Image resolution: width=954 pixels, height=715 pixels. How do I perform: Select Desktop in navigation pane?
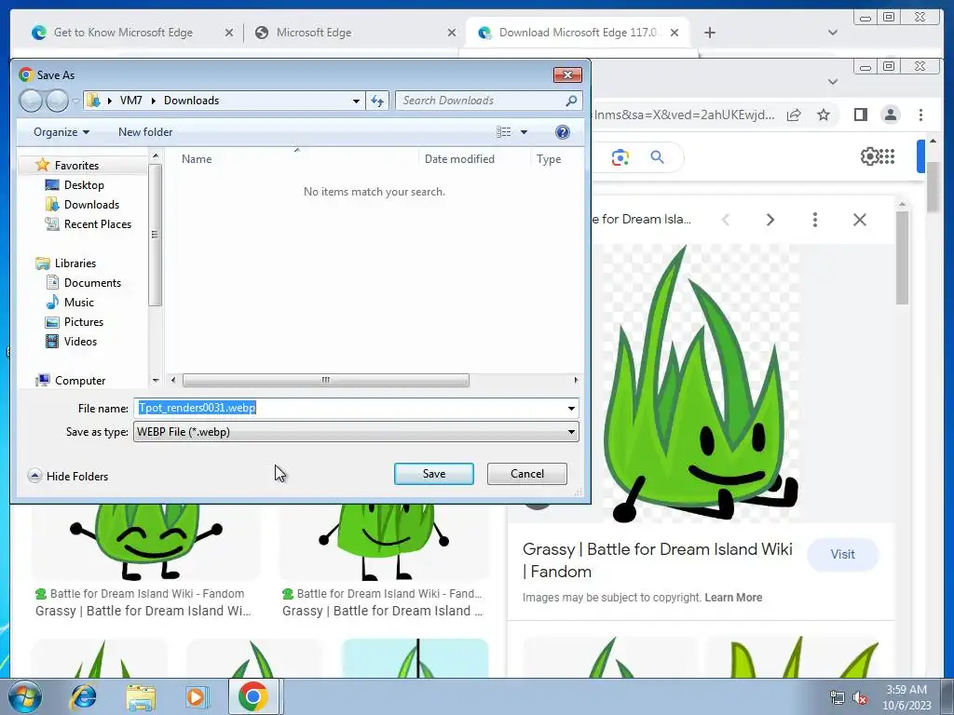[x=84, y=185]
